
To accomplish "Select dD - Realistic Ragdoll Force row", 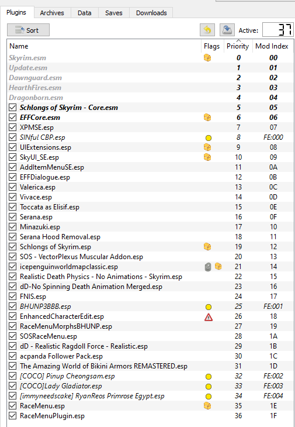I will pyautogui.click(x=150, y=346).
